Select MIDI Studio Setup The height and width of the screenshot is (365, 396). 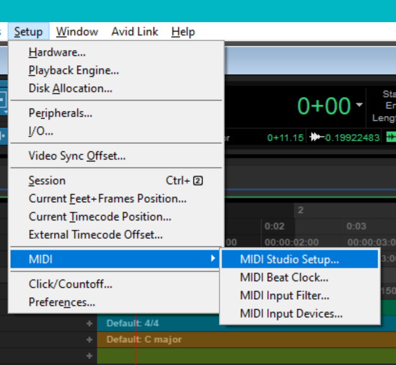[289, 259]
